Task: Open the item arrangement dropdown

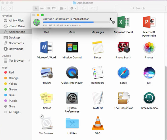Action: click(x=63, y=8)
